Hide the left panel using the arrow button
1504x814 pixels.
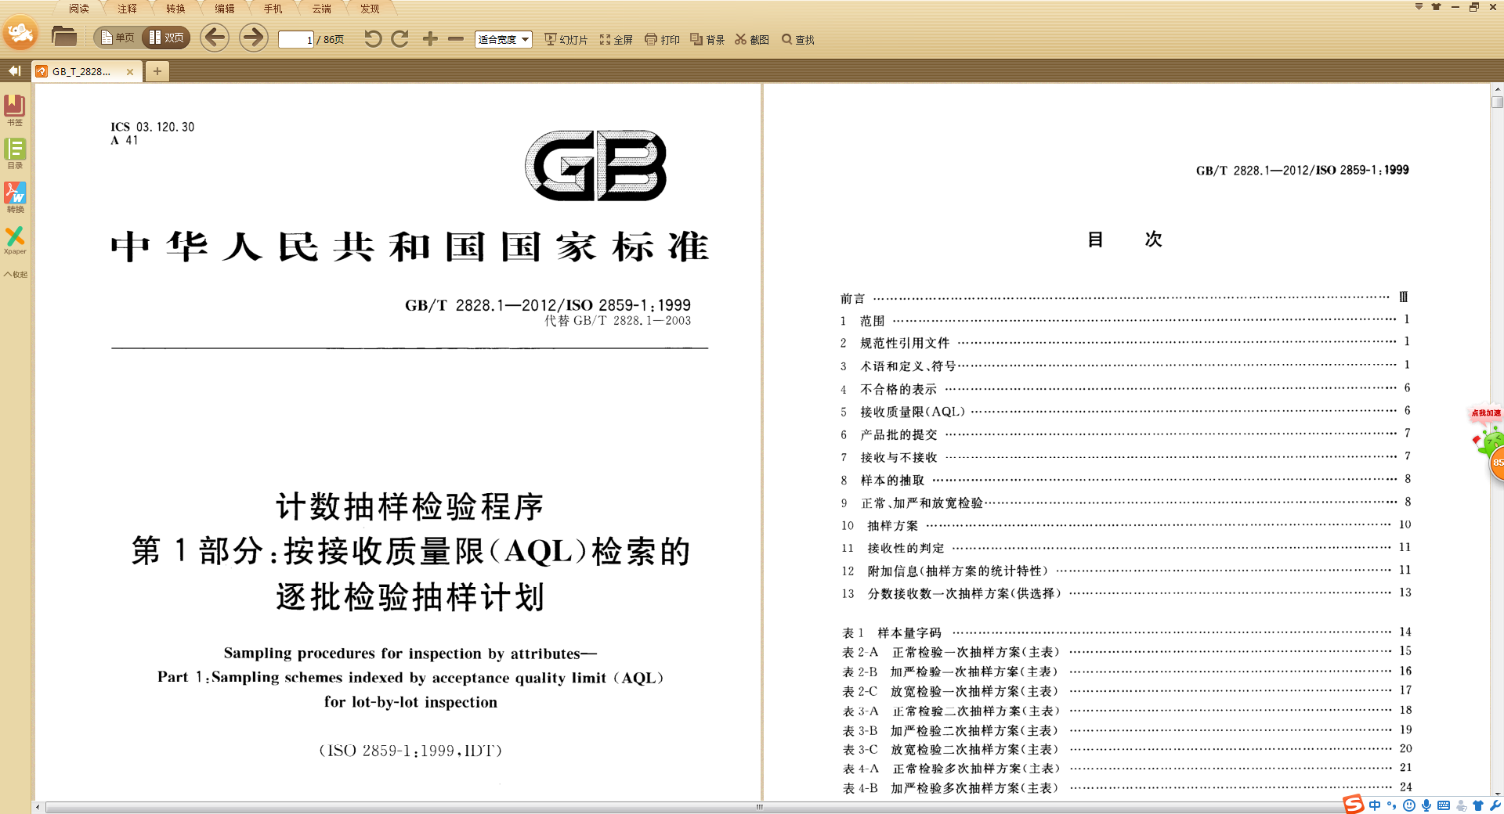[x=14, y=71]
